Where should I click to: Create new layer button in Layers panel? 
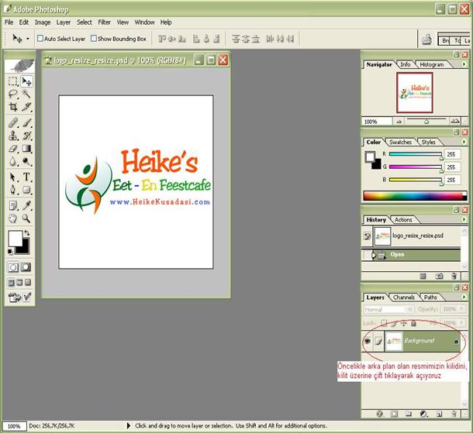[x=439, y=414]
